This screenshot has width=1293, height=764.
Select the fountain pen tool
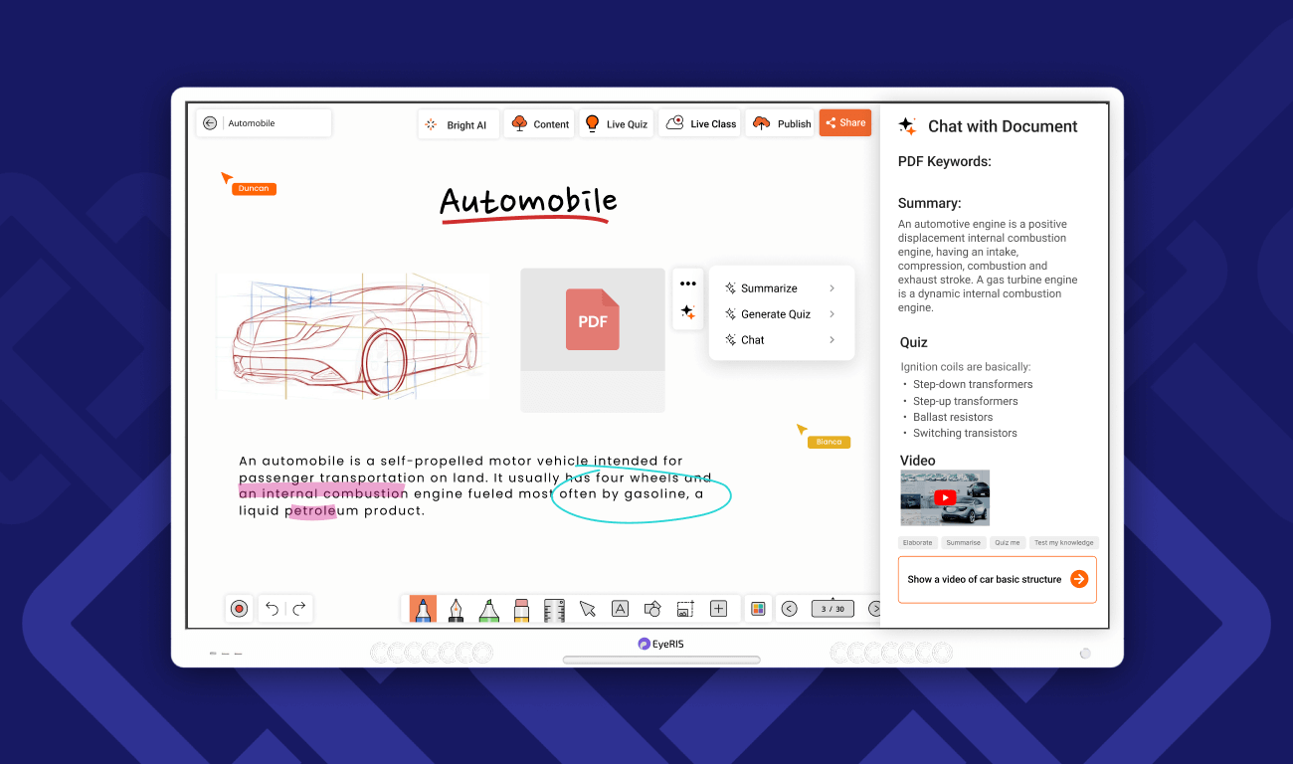tap(456, 610)
